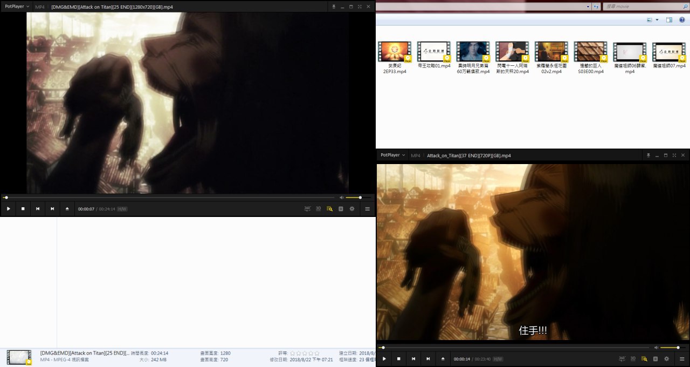This screenshot has width=690, height=367.
Task: Toggle 3D mode in 25 END player
Action: (x=319, y=208)
